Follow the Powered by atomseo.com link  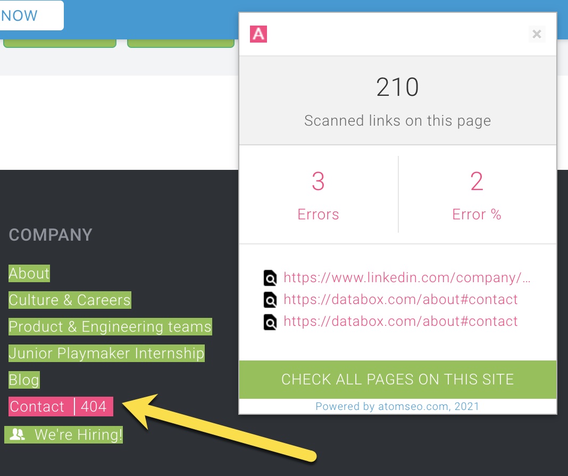point(397,407)
